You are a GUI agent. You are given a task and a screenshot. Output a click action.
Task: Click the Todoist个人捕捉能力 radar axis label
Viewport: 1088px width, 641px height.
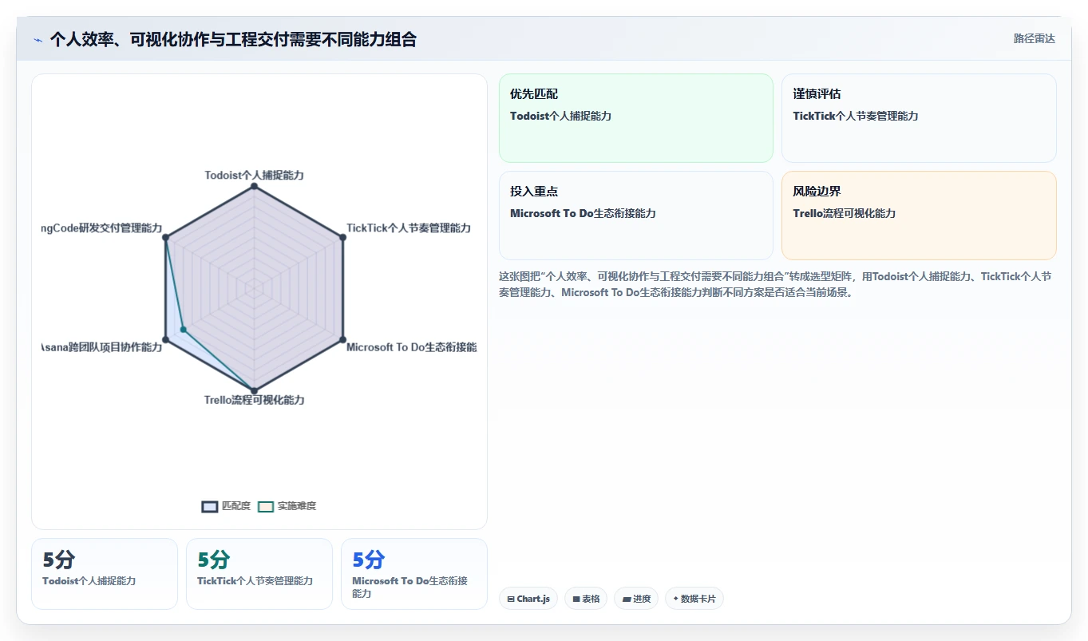(254, 175)
